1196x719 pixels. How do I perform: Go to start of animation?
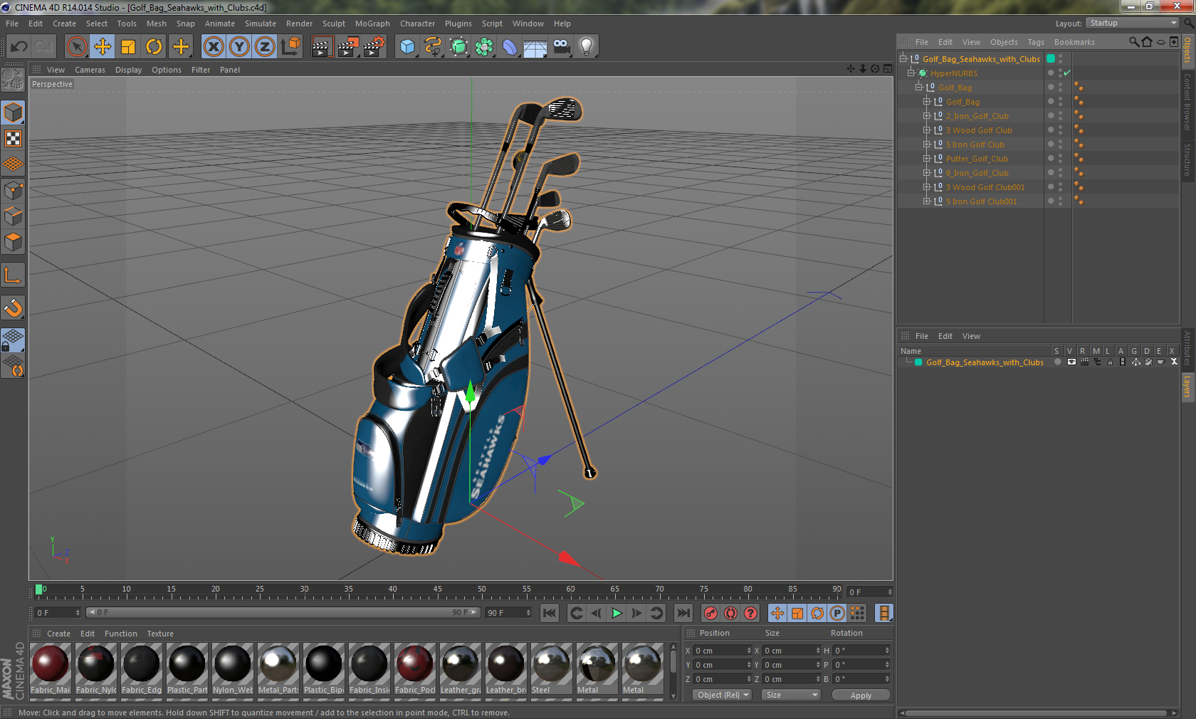(550, 613)
